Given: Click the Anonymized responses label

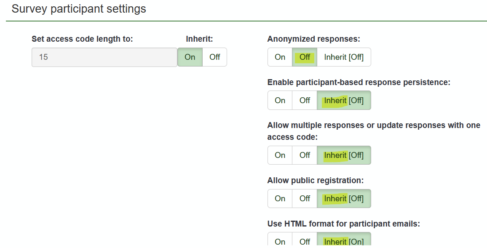Looking at the screenshot, I should 314,39.
